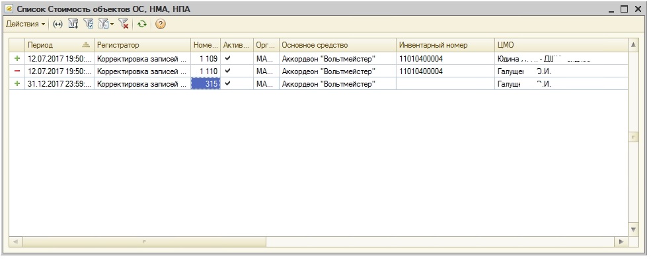Click the red minus icon of row 1 110
Image resolution: width=651 pixels, height=260 pixels.
pos(17,71)
